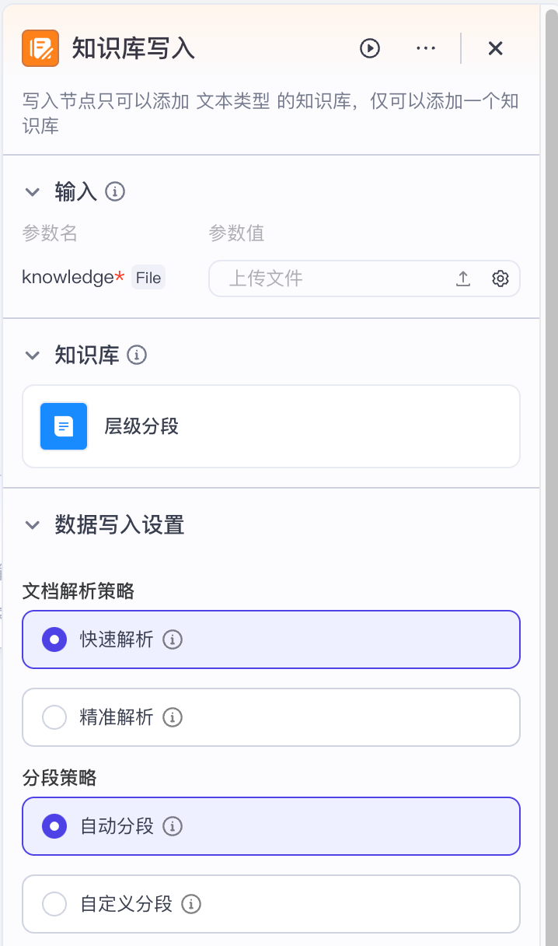Click the orange 知识库写入 node icon
The image size is (558, 946).
tap(40, 48)
